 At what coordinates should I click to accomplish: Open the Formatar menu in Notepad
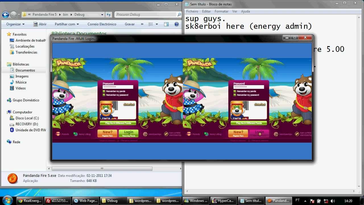[222, 11]
